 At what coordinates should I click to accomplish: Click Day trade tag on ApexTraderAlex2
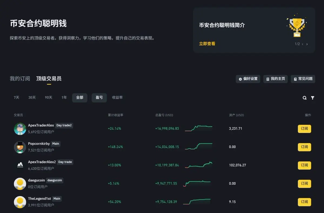(65, 162)
